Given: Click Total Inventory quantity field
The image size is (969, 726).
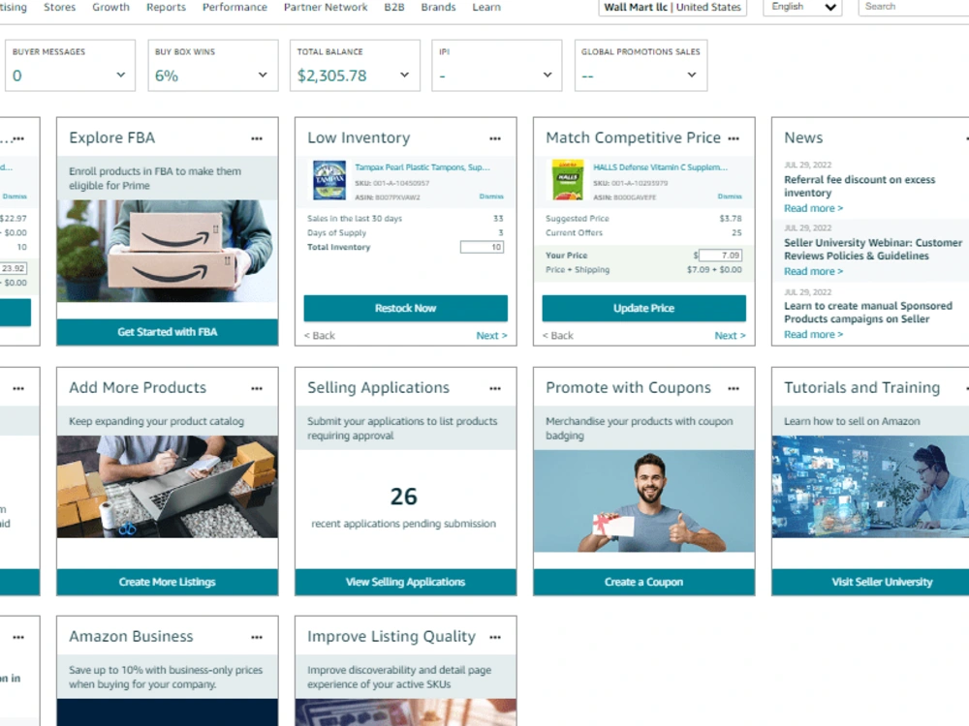Looking at the screenshot, I should (x=482, y=247).
